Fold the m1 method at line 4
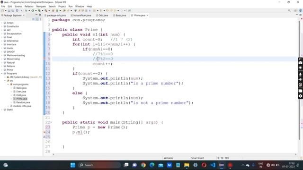 (51, 34)
